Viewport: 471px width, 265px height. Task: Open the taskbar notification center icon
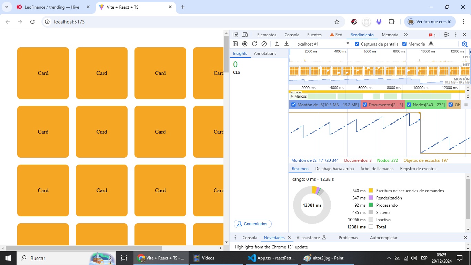460,258
